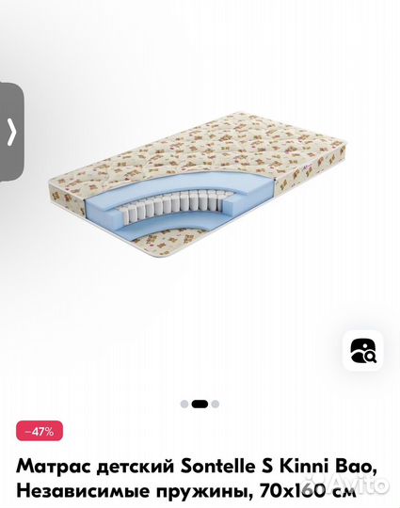Select the active middle carousel dot
Image resolution: width=400 pixels, height=508 pixels.
click(x=200, y=404)
